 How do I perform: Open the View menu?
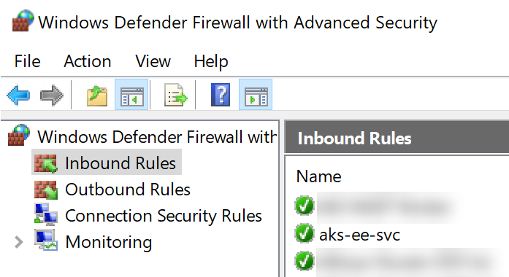153,61
